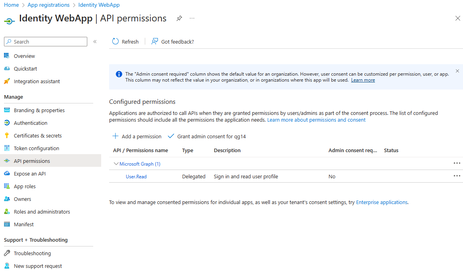This screenshot has width=463, height=273.
Task: Open the more options ellipsis beside title
Action: [192, 18]
